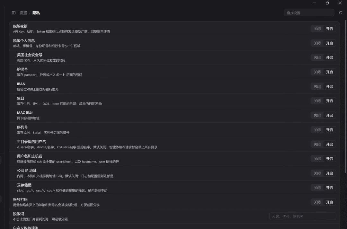Turn off MAC 地址 redaction

[x=317, y=116]
